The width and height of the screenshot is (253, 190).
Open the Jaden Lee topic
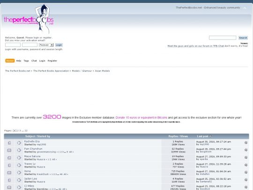click(30, 179)
